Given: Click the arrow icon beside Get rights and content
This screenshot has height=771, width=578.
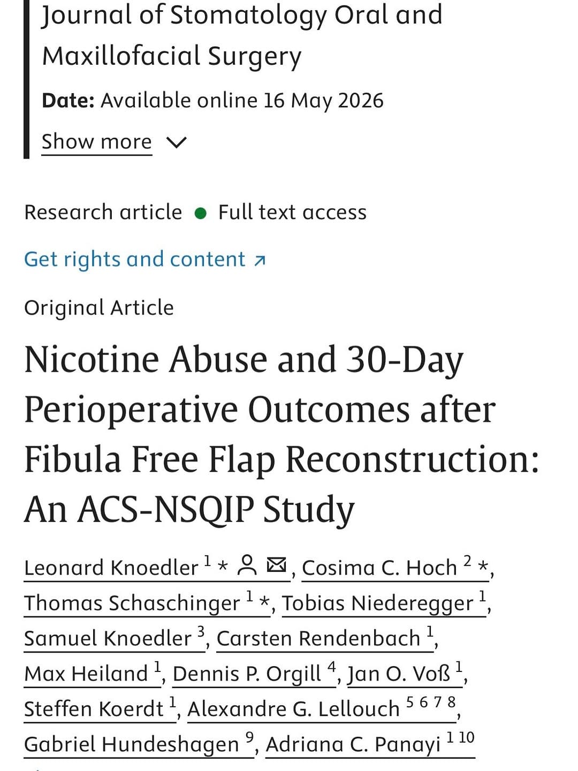Looking at the screenshot, I should point(260,260).
